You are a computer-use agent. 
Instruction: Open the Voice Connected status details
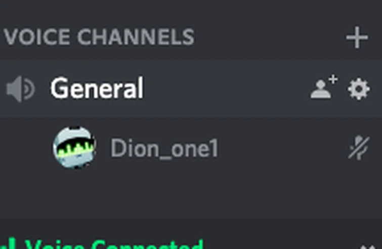(114, 244)
